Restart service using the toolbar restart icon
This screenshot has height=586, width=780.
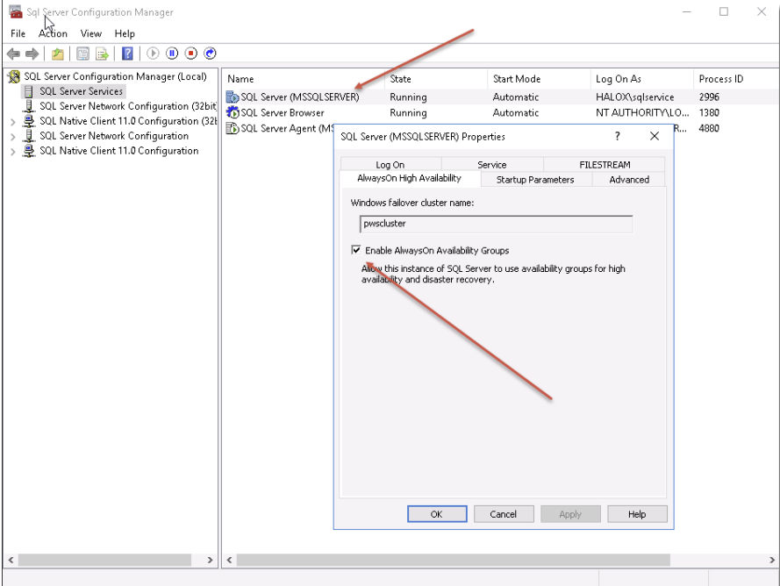point(210,54)
